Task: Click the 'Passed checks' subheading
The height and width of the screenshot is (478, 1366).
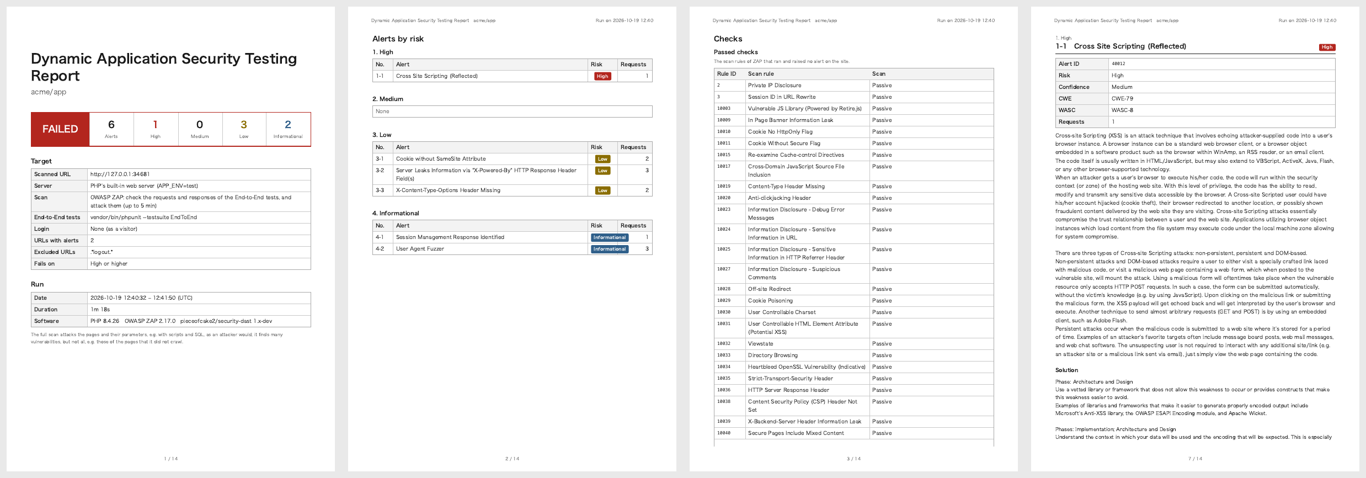Action: [735, 52]
